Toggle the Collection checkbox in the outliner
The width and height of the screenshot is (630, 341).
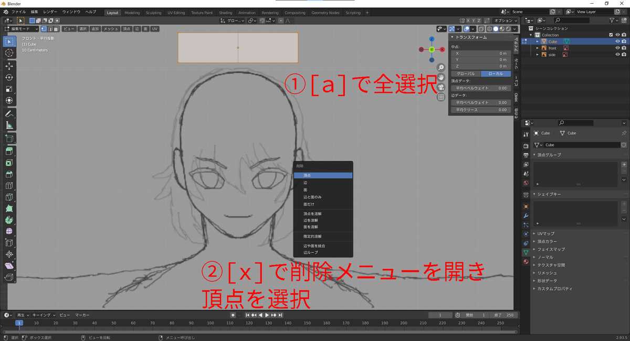tap(611, 35)
